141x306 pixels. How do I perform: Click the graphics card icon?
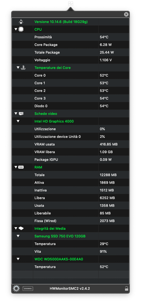(x=21, y=114)
